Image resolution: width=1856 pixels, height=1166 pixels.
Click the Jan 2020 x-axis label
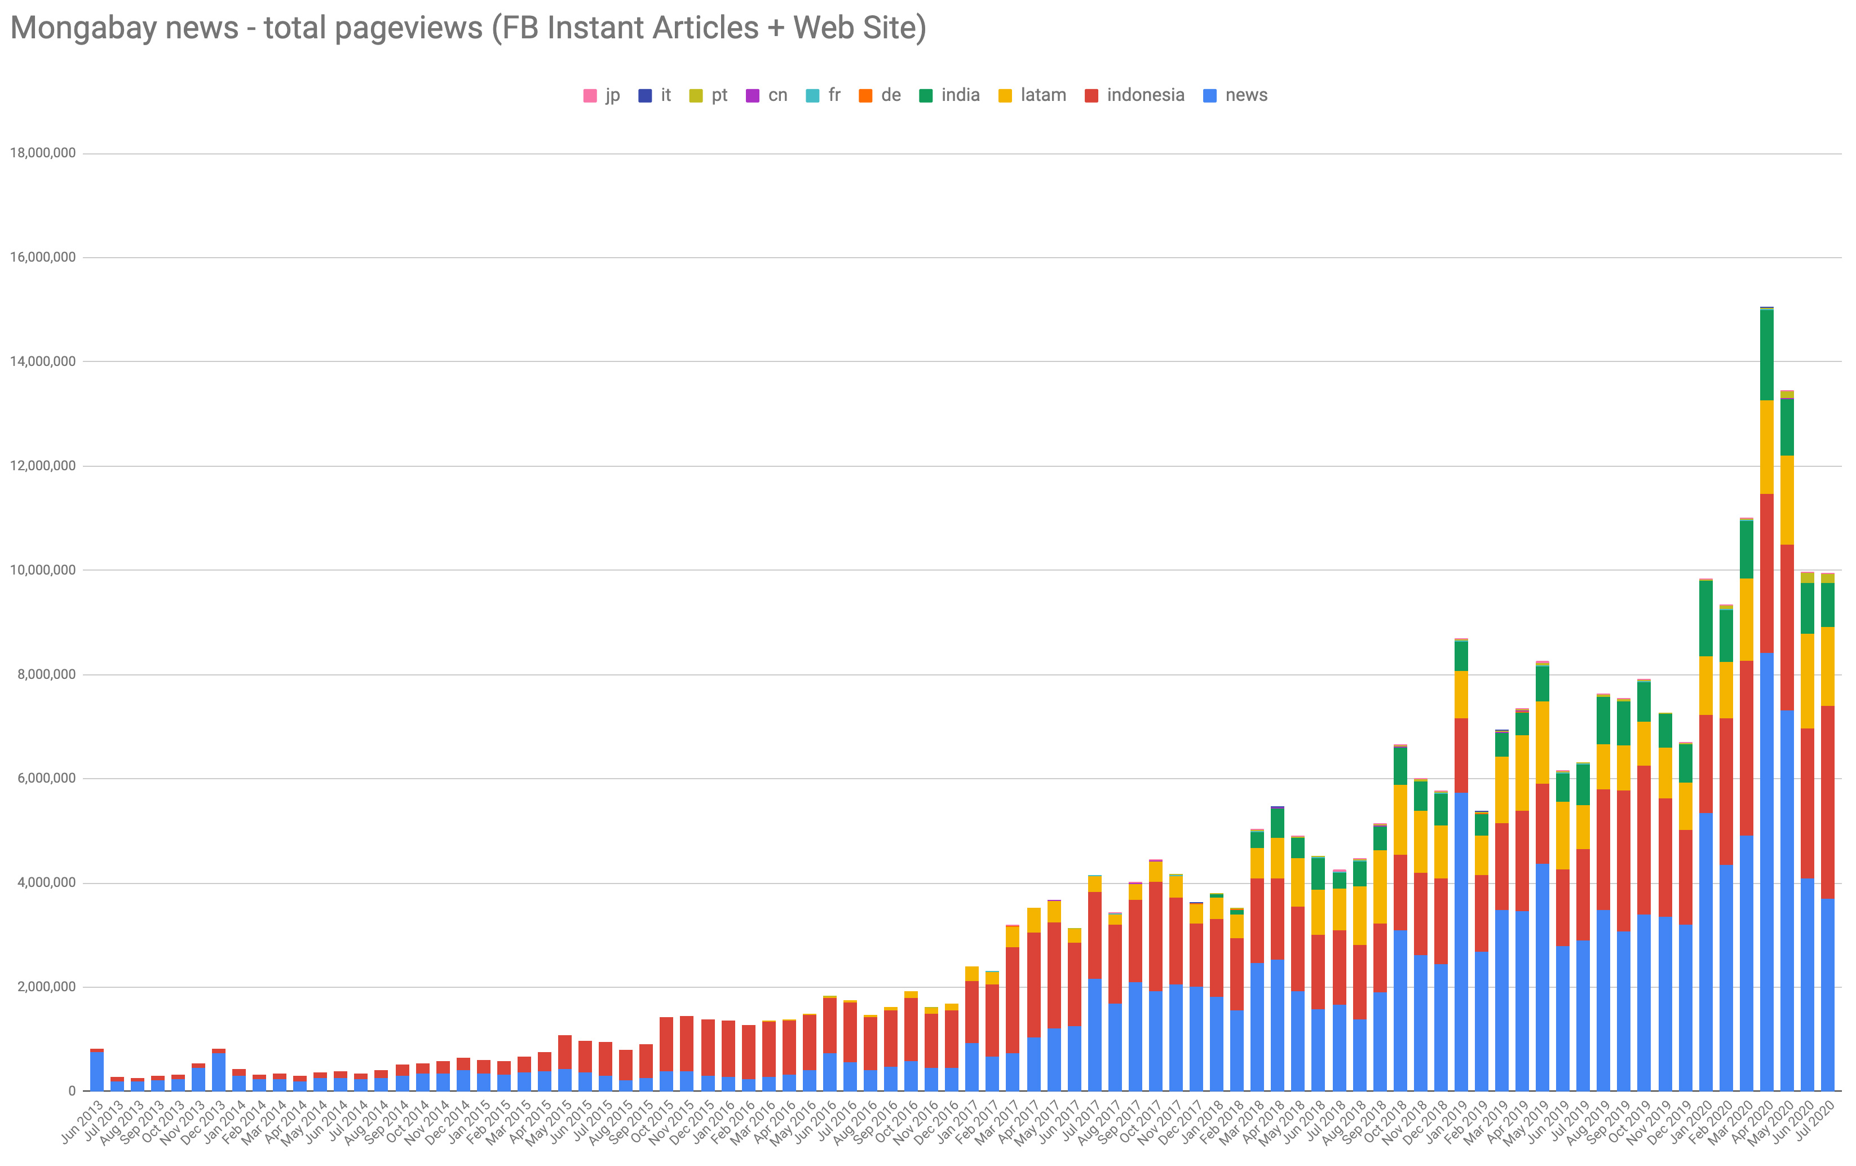(x=1692, y=1121)
